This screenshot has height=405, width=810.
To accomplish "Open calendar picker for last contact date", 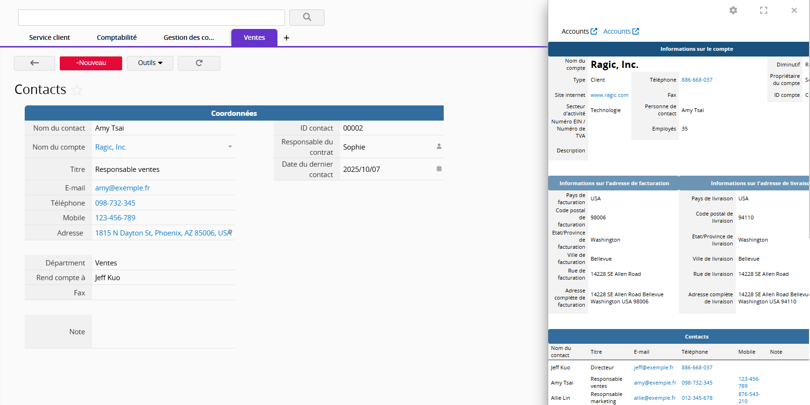I will [x=439, y=169].
